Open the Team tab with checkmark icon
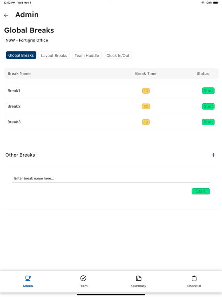 pyautogui.click(x=83, y=282)
